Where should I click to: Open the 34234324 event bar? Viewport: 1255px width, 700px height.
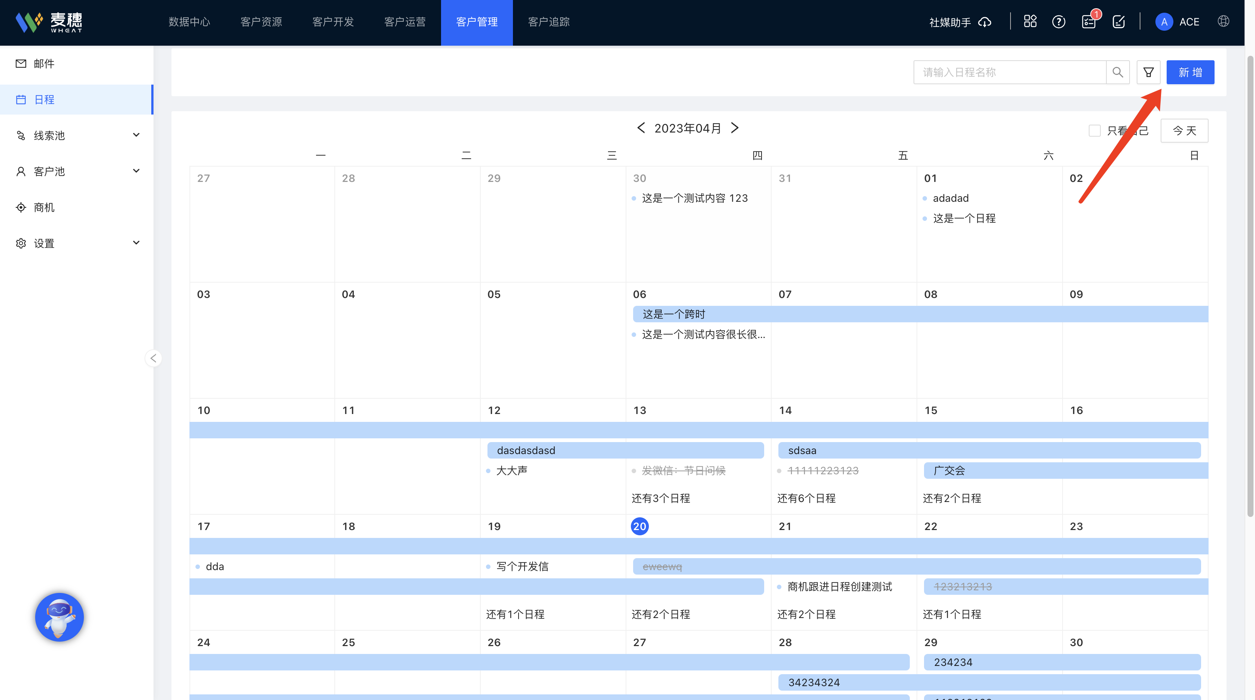click(989, 682)
